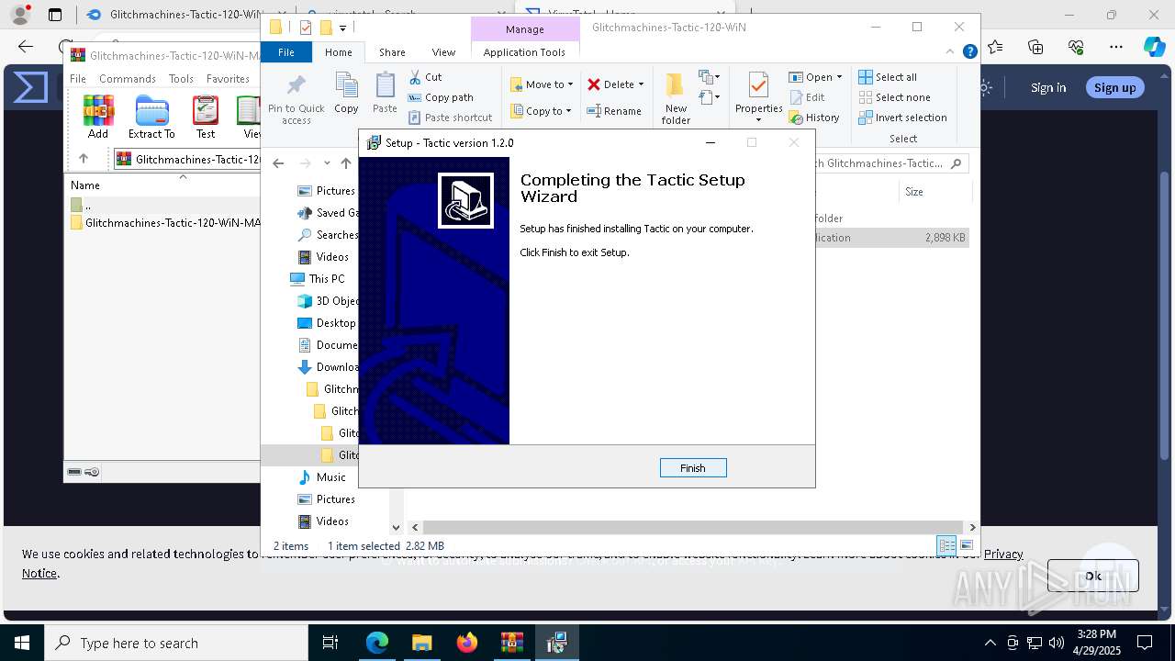Click WinRAR Name column header
The image size is (1175, 661).
coord(85,185)
